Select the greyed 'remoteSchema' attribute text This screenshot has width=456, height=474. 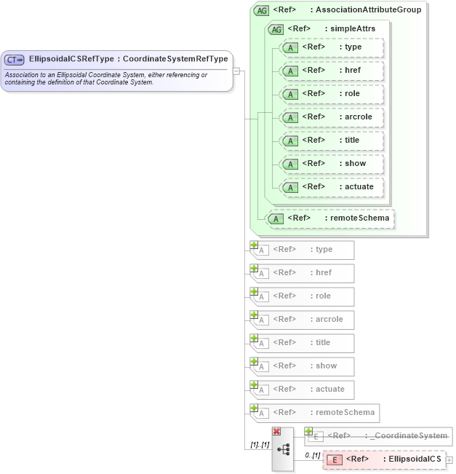345,412
